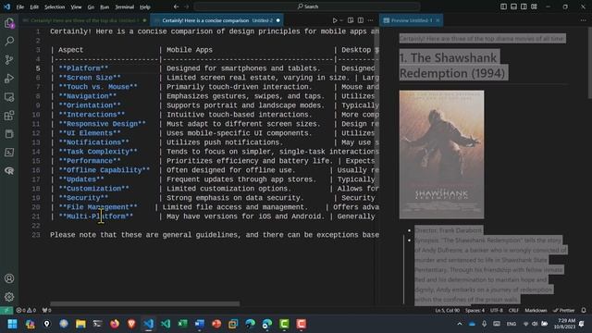
Task: Go back with the navigation arrow
Action: (177, 6)
